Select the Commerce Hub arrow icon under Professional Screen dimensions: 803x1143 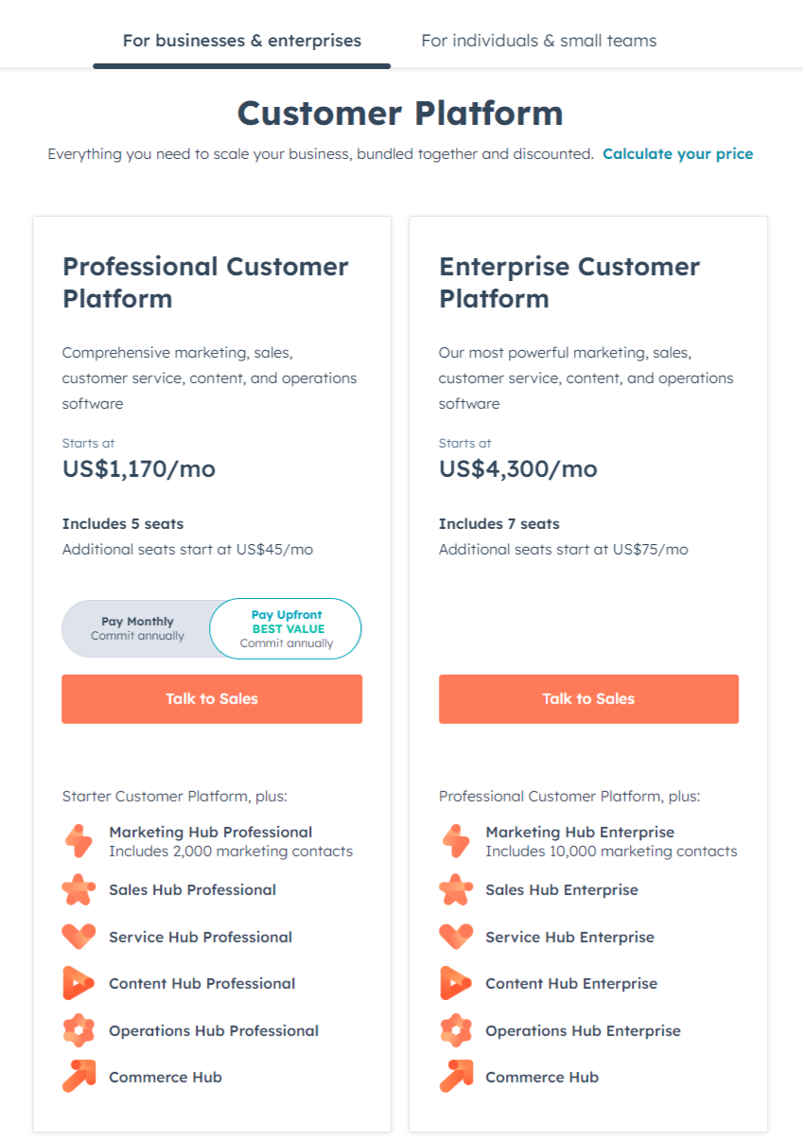[79, 1077]
